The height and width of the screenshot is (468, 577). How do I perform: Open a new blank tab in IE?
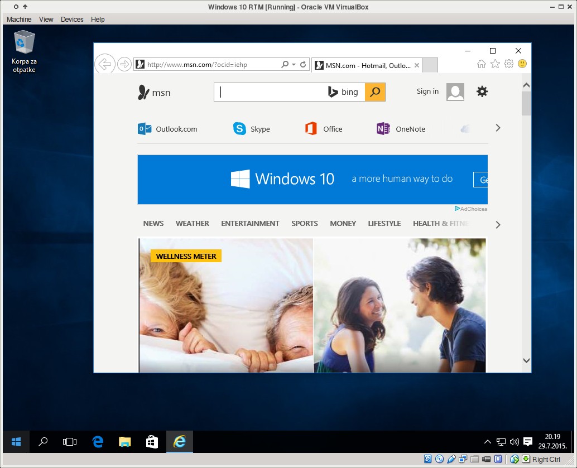click(430, 65)
